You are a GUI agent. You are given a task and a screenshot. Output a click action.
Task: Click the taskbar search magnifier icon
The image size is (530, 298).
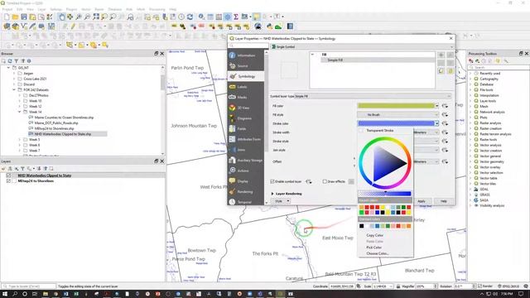[x=15, y=294]
